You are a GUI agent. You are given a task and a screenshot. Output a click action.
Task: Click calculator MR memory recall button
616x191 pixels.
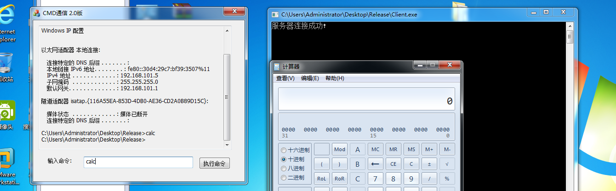pos(393,149)
